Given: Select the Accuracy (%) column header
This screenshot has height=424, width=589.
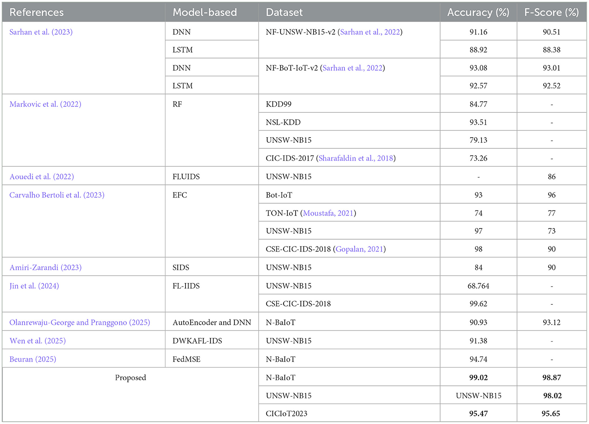Looking at the screenshot, I should (x=478, y=12).
